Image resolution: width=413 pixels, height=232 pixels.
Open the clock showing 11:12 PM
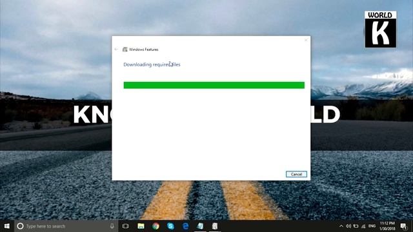click(387, 226)
